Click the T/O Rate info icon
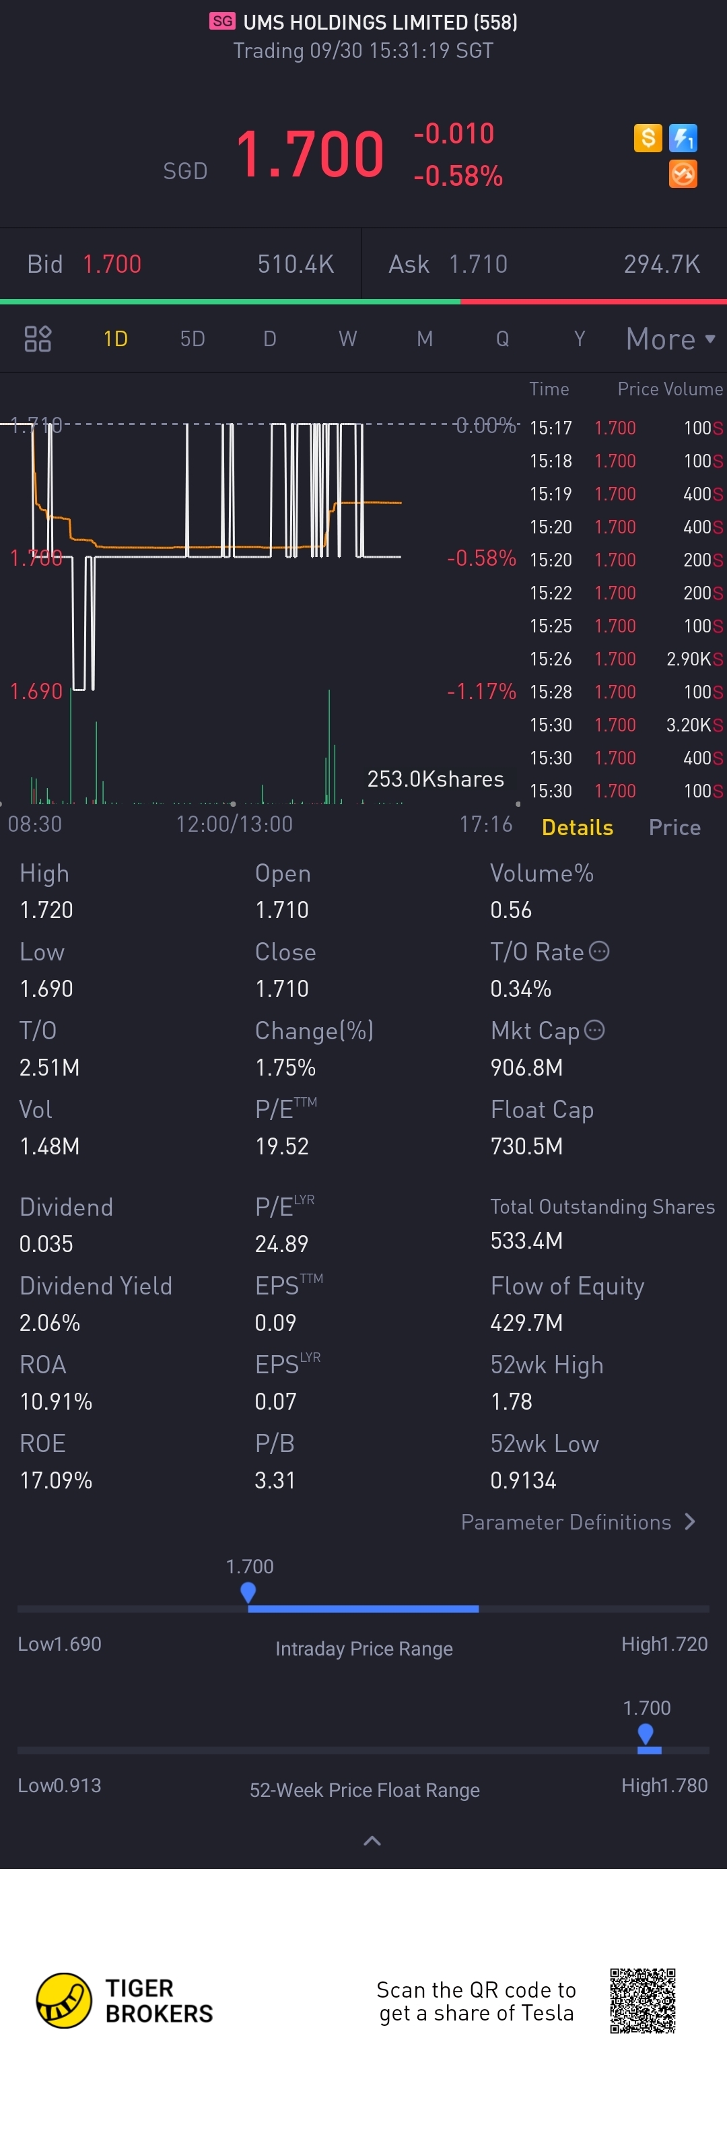Viewport: 727px width, 2133px height. (x=600, y=952)
